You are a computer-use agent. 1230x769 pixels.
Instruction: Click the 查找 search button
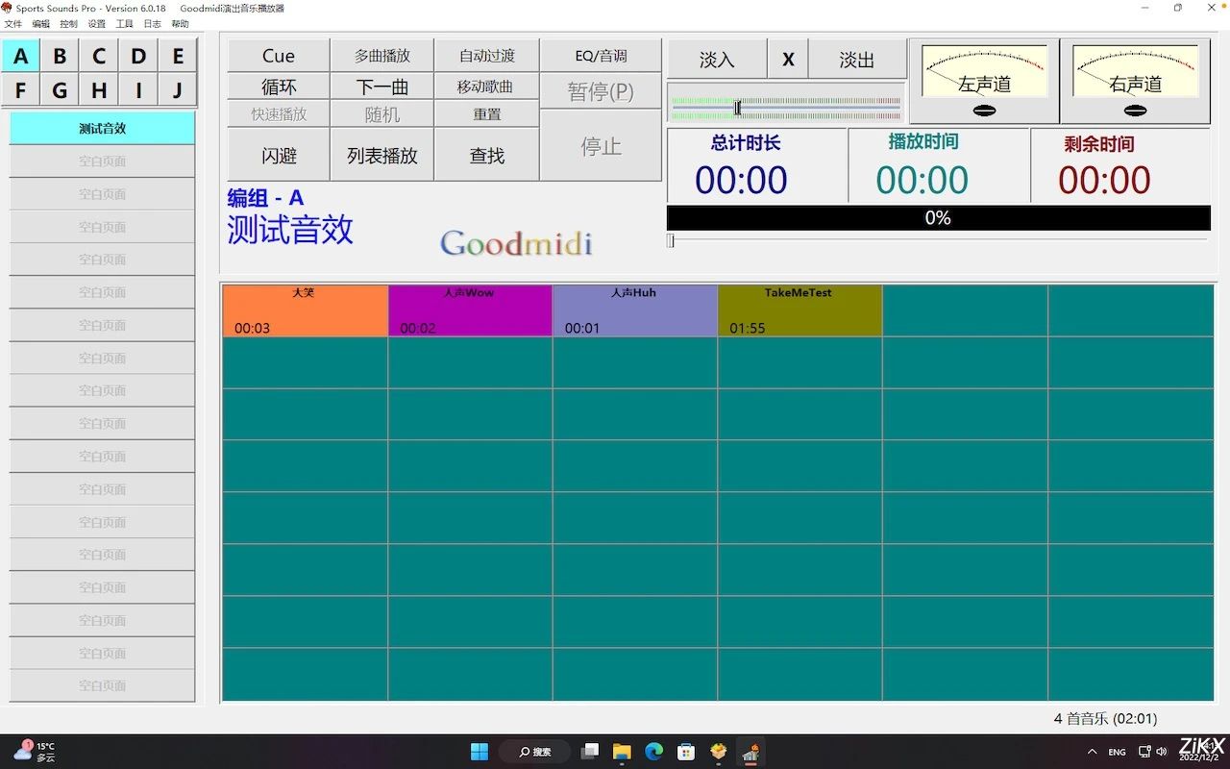point(486,154)
